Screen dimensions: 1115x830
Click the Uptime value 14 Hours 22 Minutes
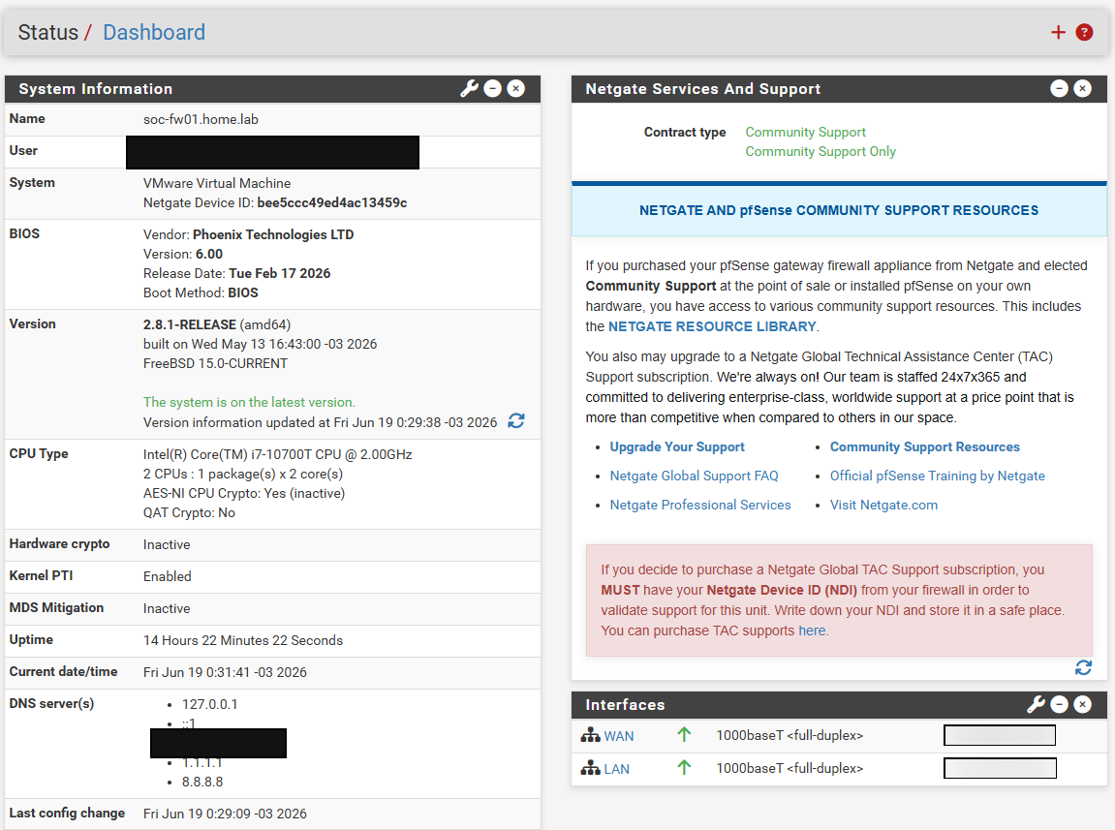point(243,640)
